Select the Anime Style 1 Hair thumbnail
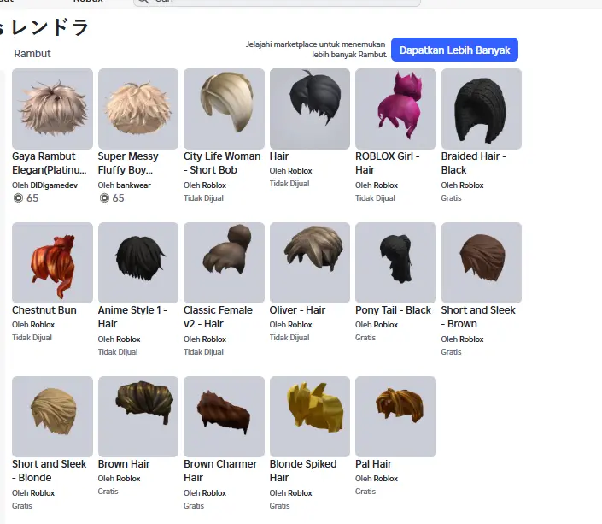Image resolution: width=602 pixels, height=524 pixels. [138, 262]
